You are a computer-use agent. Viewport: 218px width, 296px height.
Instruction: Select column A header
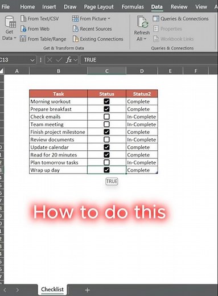(17, 71)
